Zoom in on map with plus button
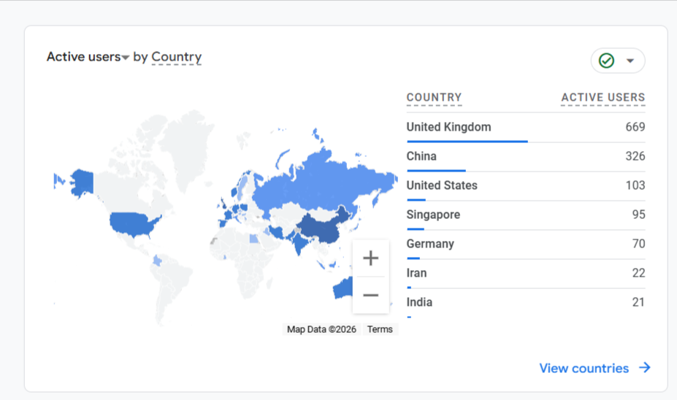 (x=370, y=258)
